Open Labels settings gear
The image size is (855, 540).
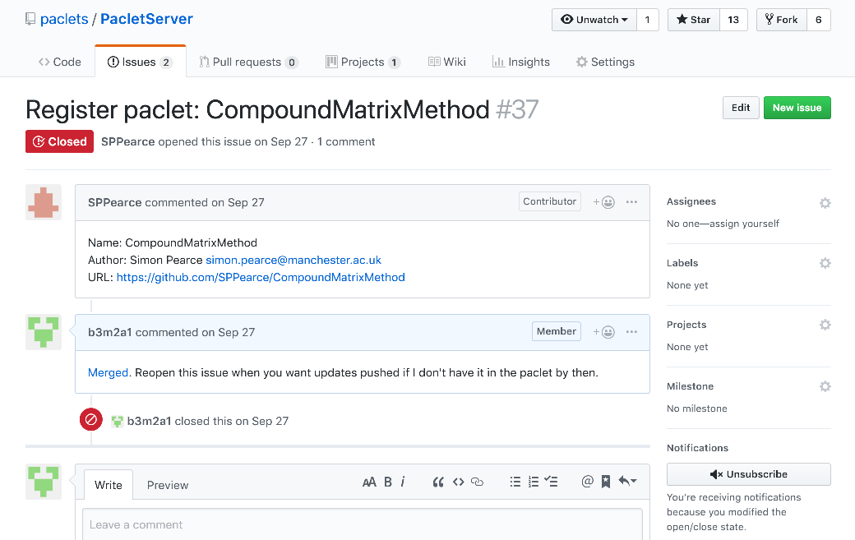(825, 263)
